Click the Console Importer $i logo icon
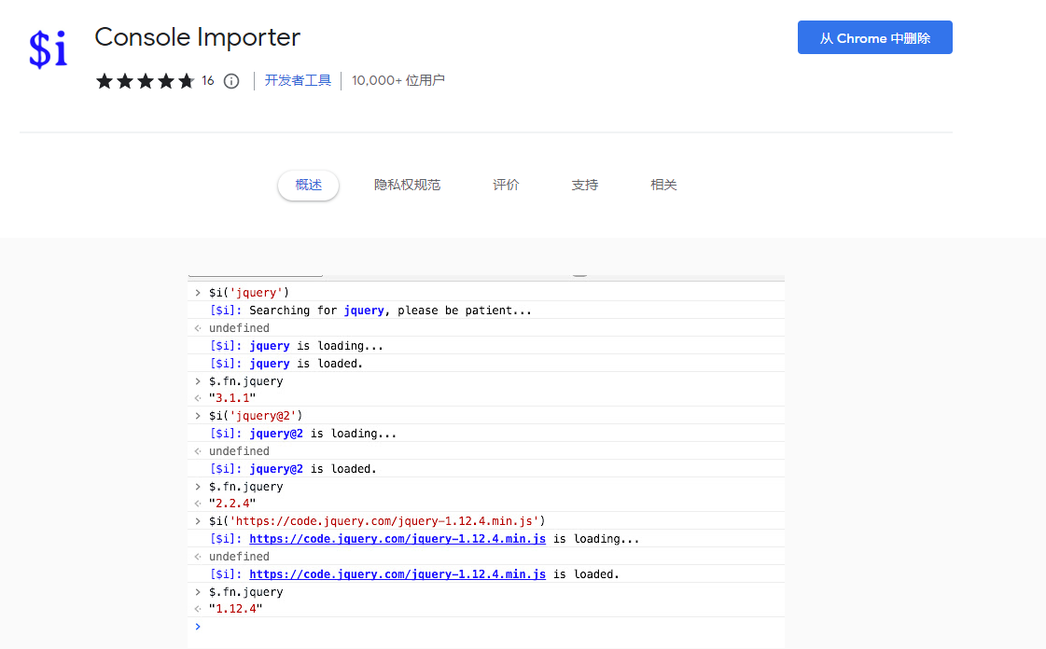 (x=48, y=48)
